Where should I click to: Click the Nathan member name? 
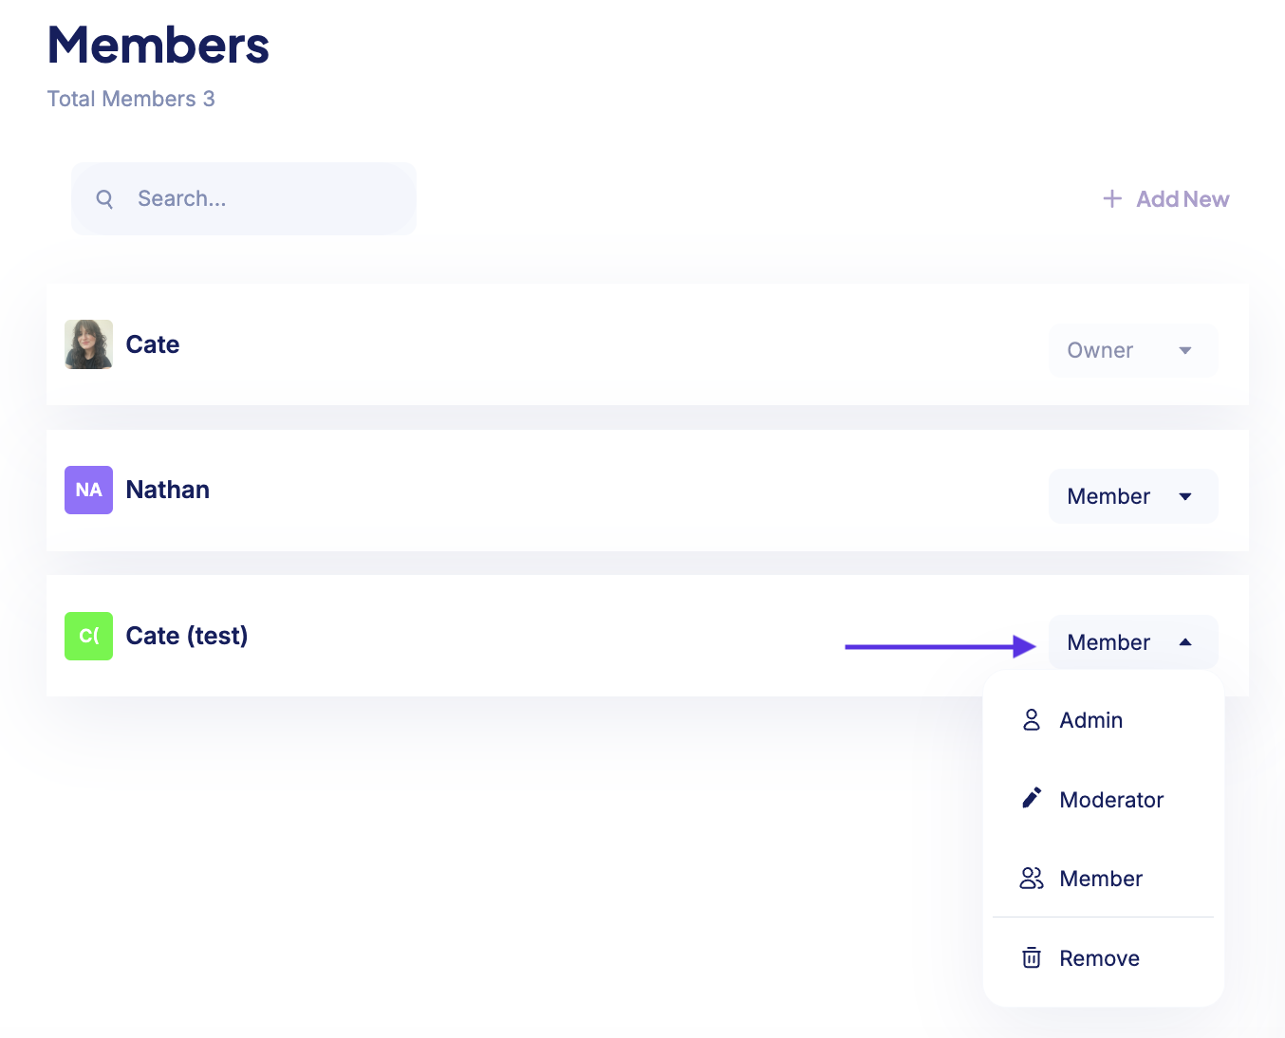(x=168, y=490)
